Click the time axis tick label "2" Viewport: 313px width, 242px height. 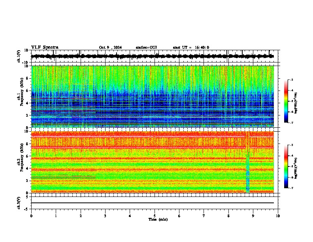[81, 216]
